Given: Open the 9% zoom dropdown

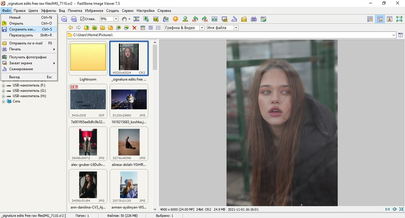Looking at the screenshot, I should pos(116,19).
